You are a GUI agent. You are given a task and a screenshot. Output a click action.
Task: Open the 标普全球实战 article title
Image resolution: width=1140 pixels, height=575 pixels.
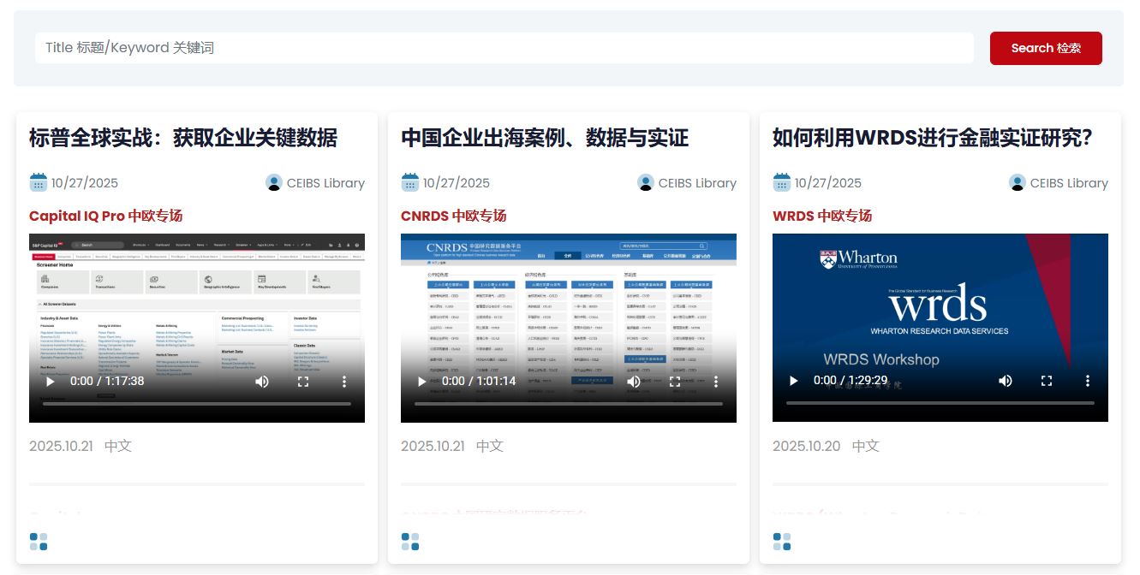[x=183, y=138]
